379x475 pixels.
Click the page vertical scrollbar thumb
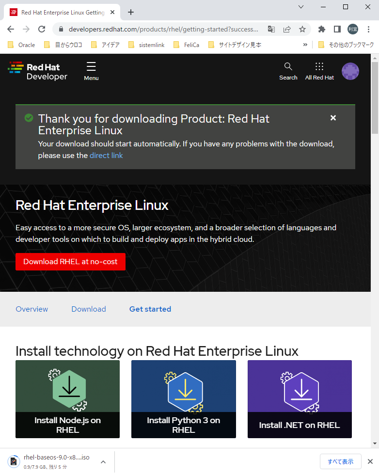(x=375, y=97)
